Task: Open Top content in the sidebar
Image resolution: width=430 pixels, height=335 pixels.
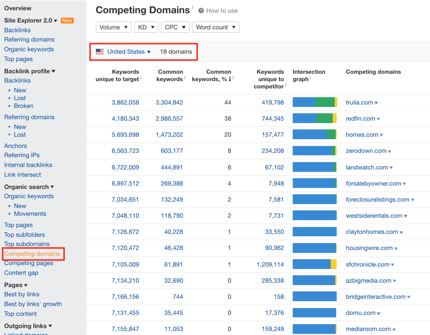Action: coord(21,314)
